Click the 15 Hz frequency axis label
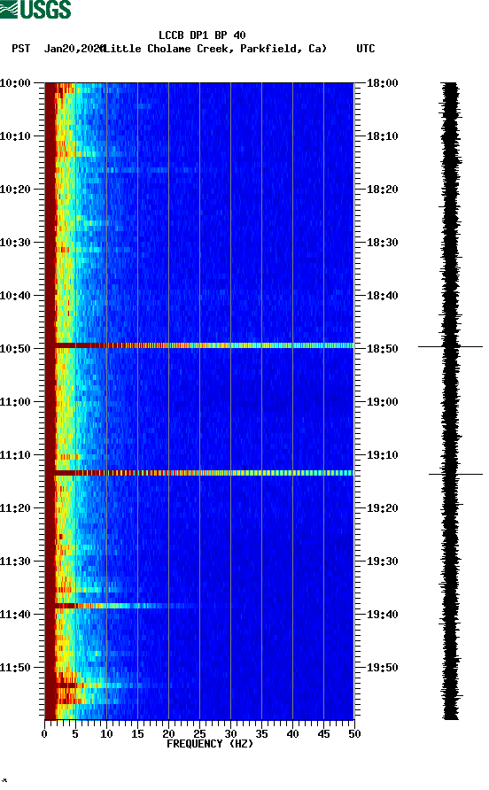The image size is (489, 790). pyautogui.click(x=137, y=734)
